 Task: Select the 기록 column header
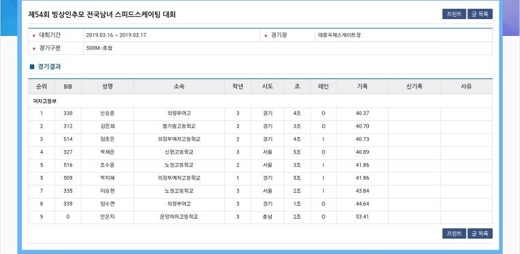(362, 87)
